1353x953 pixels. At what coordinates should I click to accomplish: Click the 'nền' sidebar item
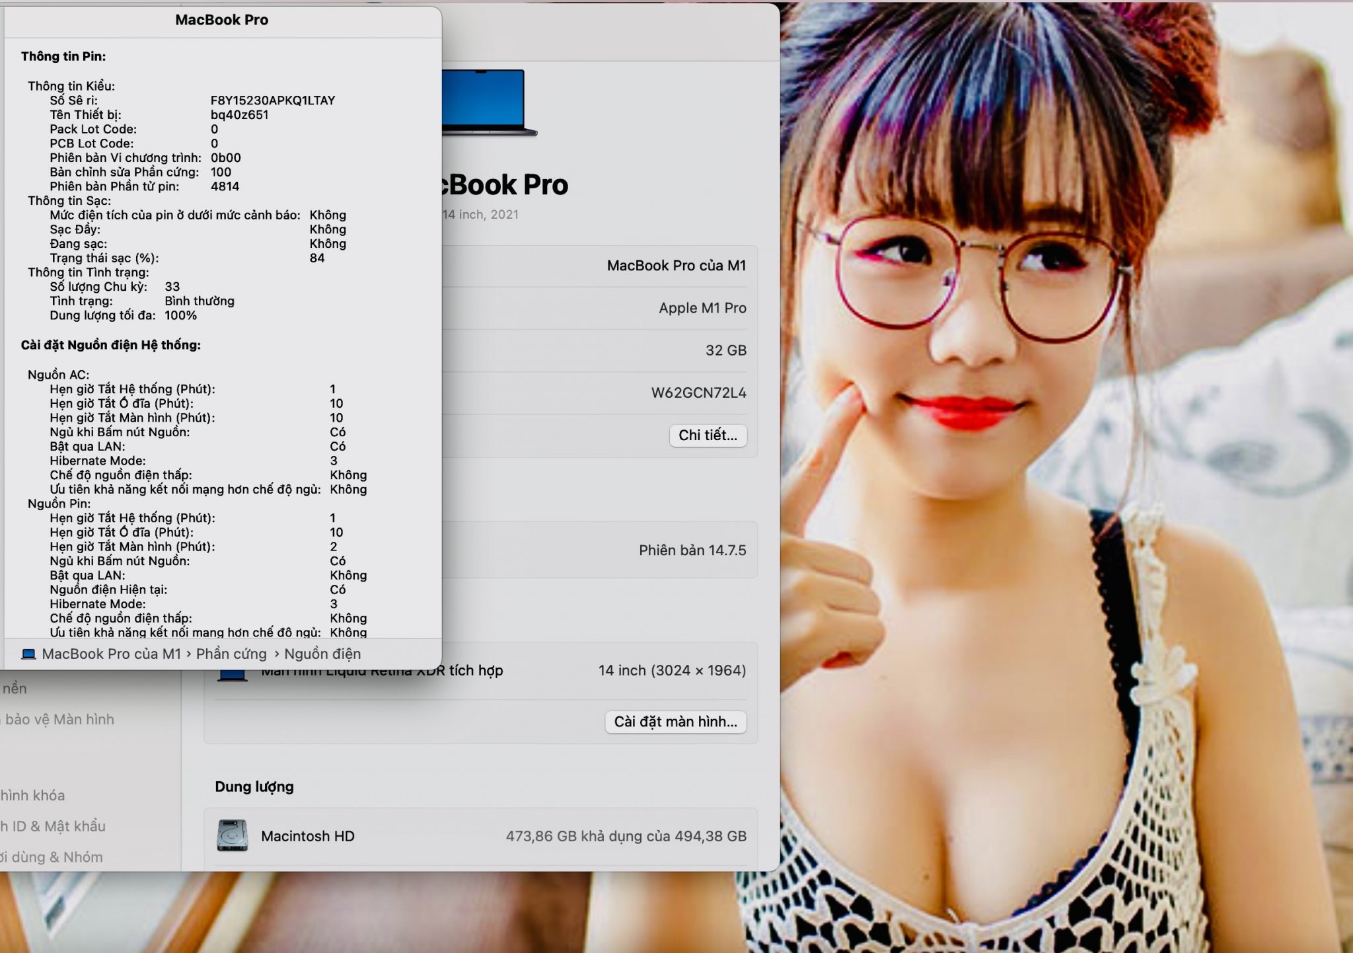click(x=15, y=689)
